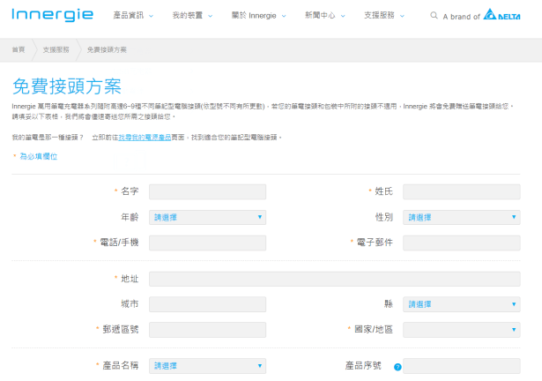Focus the 電話/手機 input field
This screenshot has width=542, height=381.
207,243
